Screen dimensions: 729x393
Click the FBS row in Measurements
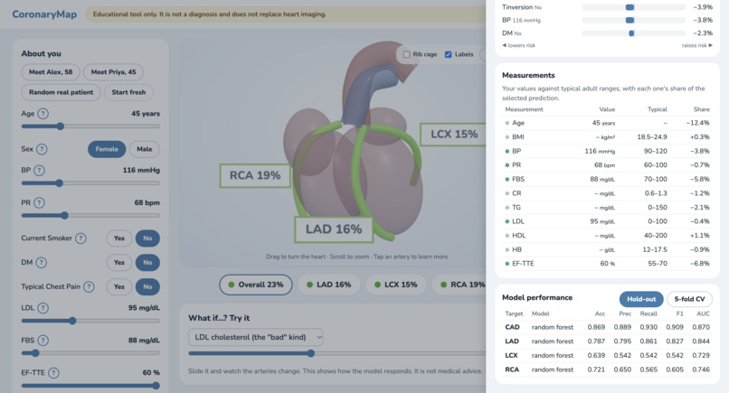(607, 179)
